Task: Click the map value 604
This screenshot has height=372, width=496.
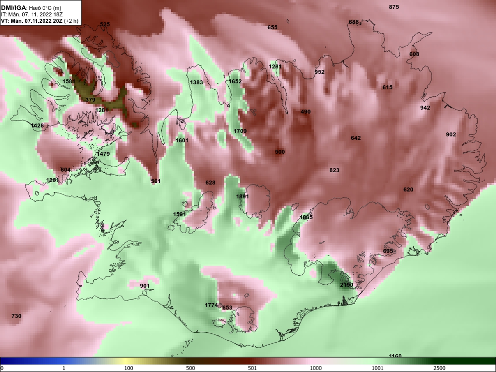Action: [65, 170]
